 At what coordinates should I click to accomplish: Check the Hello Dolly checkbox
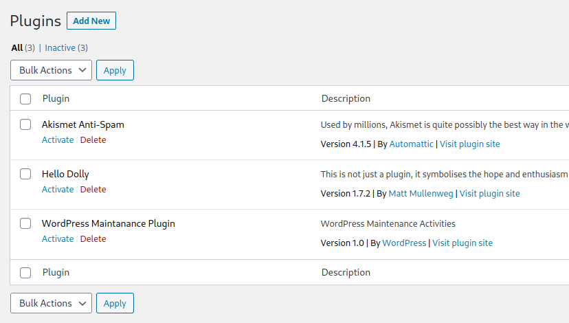click(25, 175)
